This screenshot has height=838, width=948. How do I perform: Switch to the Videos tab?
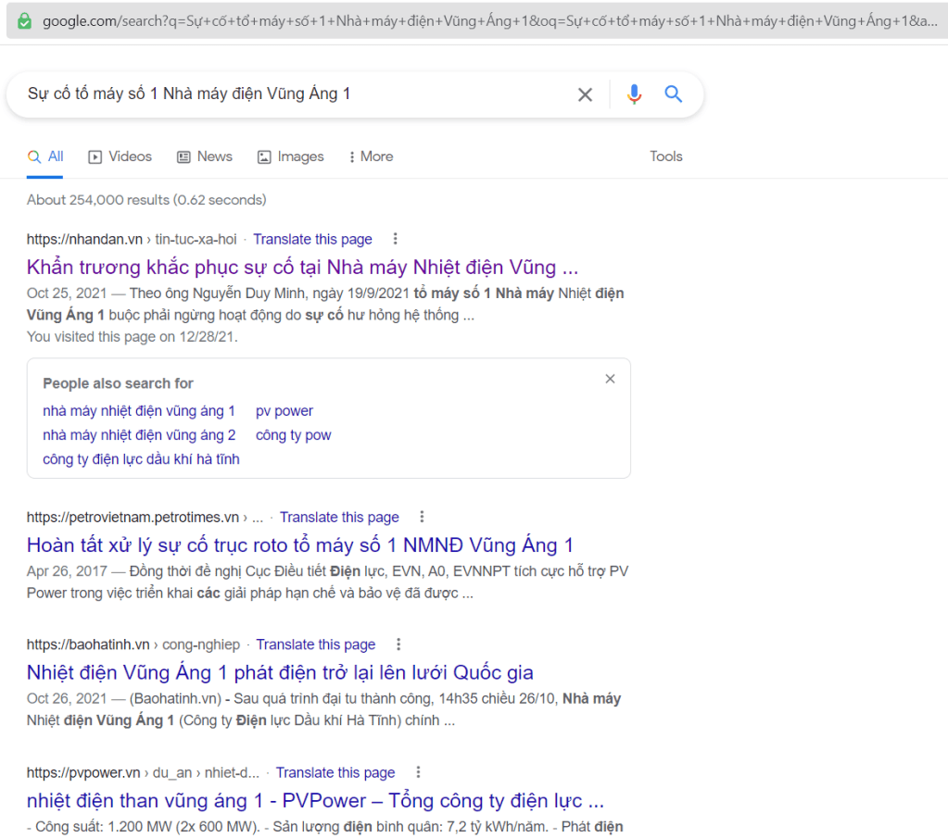click(x=120, y=156)
